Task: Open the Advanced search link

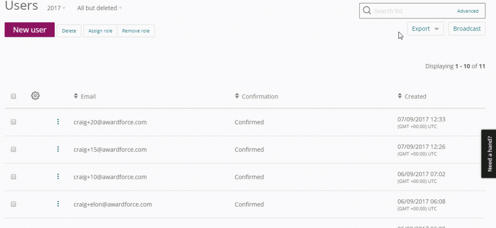Action: (467, 11)
